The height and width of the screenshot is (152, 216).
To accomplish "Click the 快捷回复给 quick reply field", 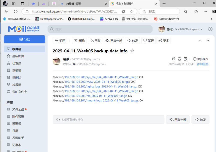I will [x=109, y=120].
